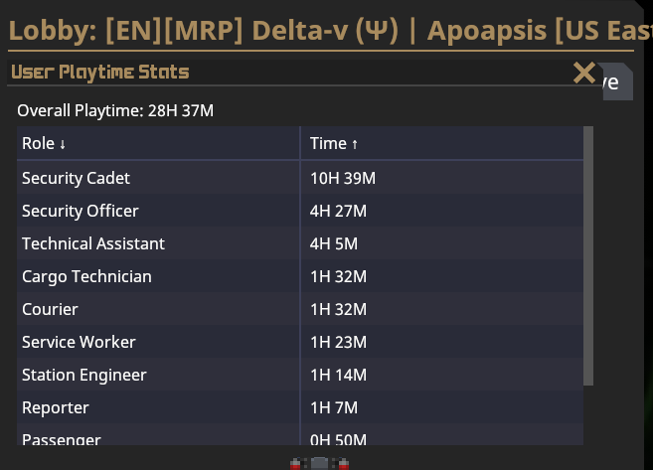653x470 pixels.
Task: Select the Security Cadet row
Action: [x=300, y=178]
